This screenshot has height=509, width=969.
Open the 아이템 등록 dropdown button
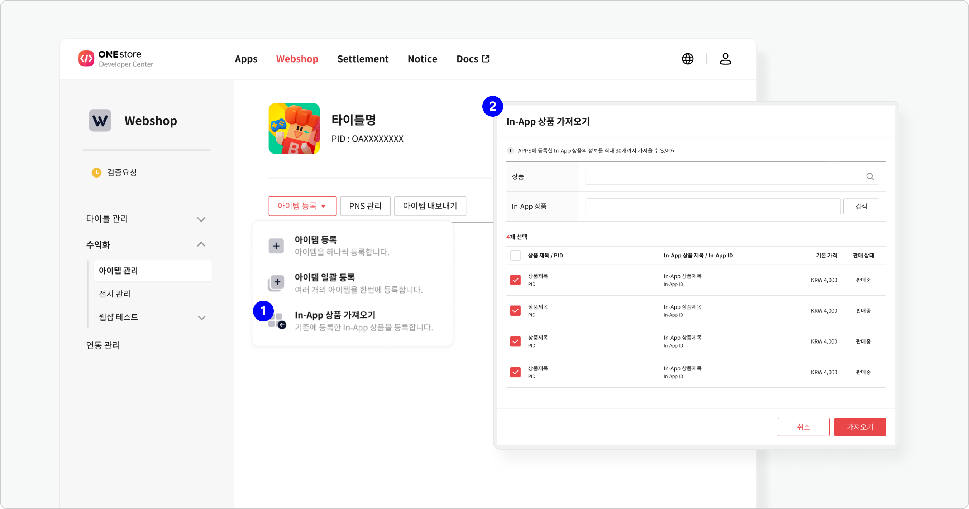coord(302,206)
